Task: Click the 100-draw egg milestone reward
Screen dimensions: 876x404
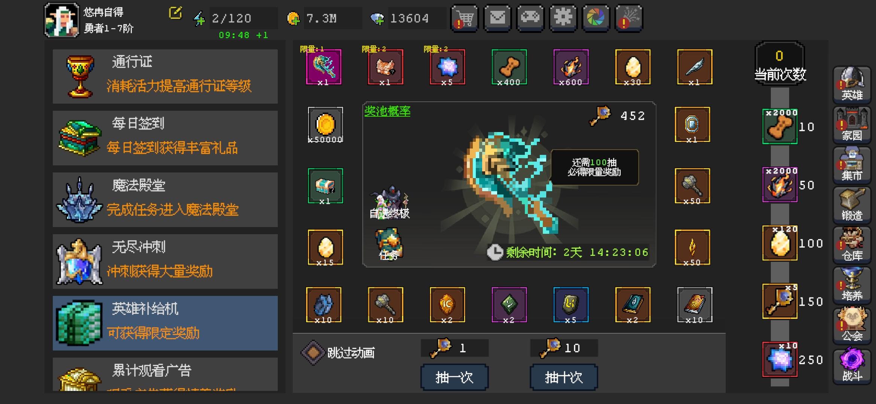Action: coord(780,243)
